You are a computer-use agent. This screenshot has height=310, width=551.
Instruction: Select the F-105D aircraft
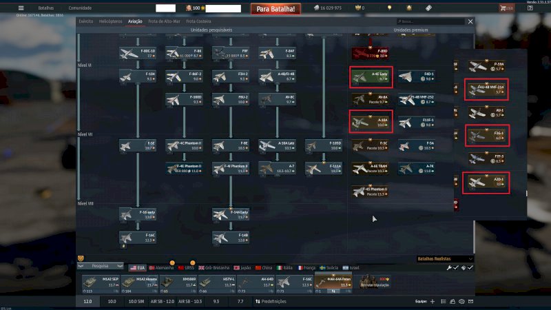pyautogui.click(x=323, y=145)
